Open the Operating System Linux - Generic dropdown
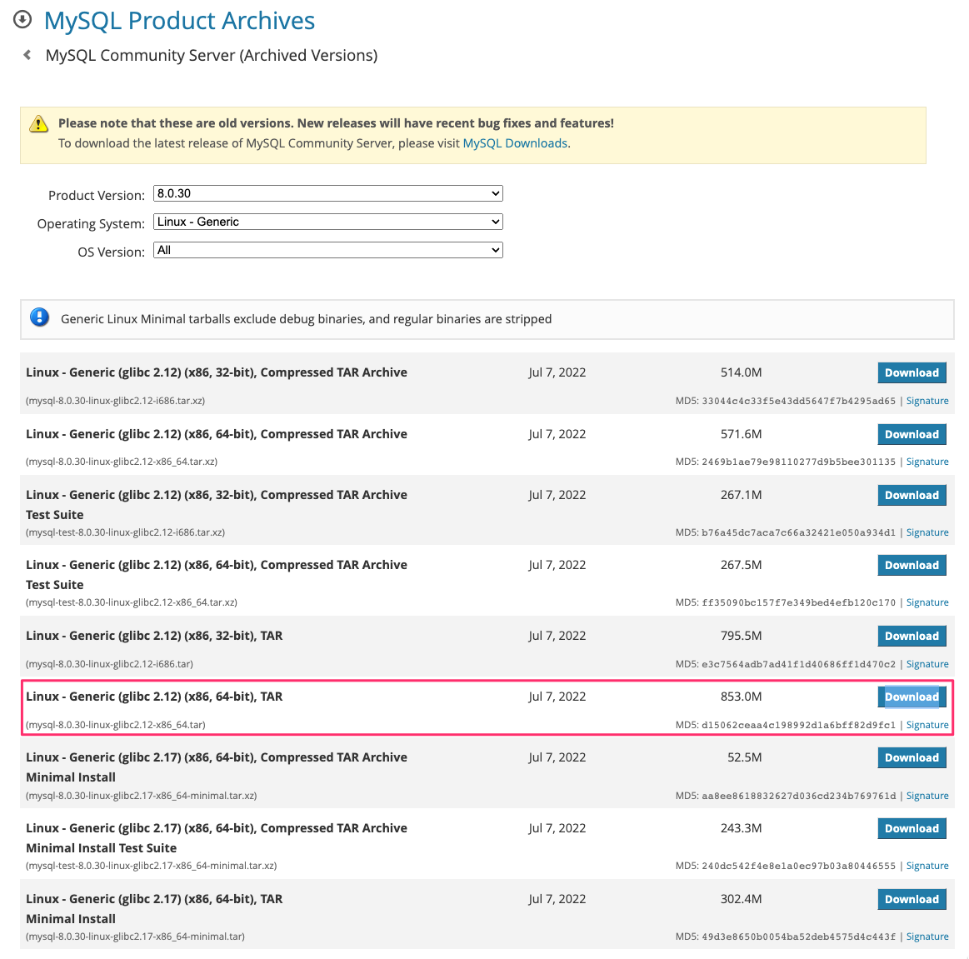The height and width of the screenshot is (959, 969). pos(328,222)
